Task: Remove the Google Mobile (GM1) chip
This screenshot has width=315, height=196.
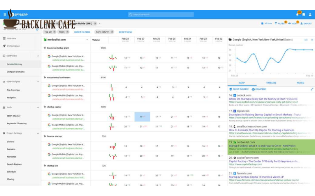Action: click(95, 24)
